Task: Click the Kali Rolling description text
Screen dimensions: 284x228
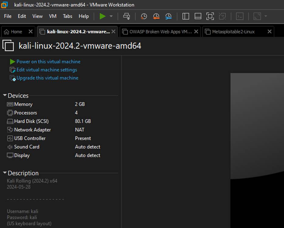Action: coord(32,181)
